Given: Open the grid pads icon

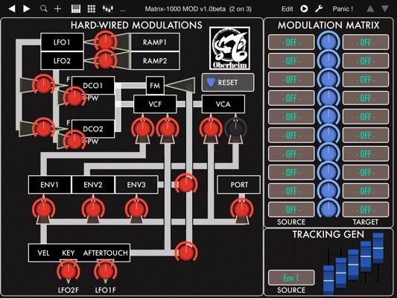Looking at the screenshot, I should (92, 9).
